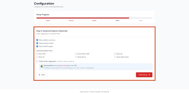
Task: Enable the Block 3D filter
Action: [37, 57]
